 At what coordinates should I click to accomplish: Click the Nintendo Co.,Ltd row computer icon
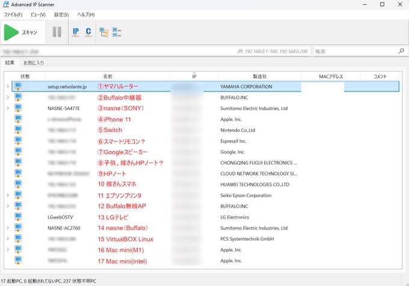pyautogui.click(x=18, y=130)
